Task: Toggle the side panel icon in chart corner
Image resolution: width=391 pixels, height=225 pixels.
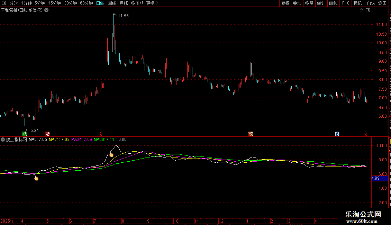Action: click(x=368, y=10)
